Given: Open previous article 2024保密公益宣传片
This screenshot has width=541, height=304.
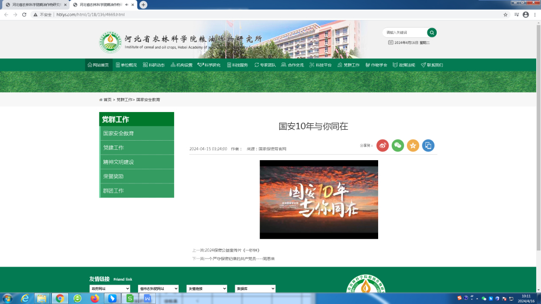Looking at the screenshot, I should (x=225, y=250).
